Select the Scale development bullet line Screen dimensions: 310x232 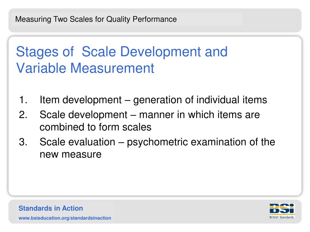pos(150,115)
